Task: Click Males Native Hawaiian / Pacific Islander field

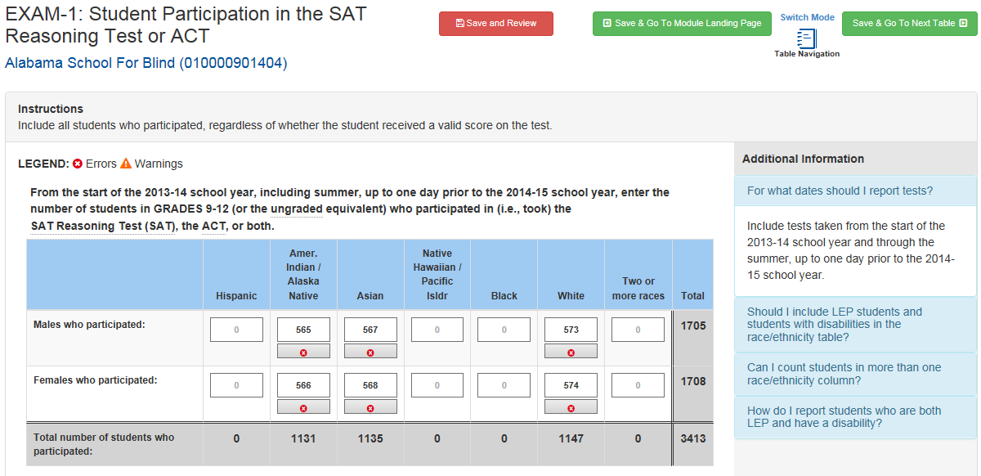Action: click(x=437, y=330)
